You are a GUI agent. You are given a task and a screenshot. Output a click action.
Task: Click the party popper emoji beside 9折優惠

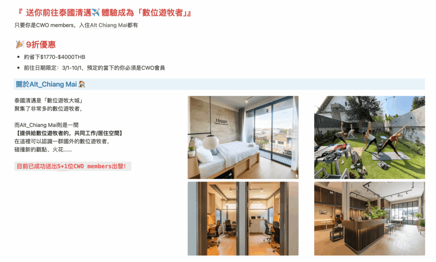click(20, 45)
